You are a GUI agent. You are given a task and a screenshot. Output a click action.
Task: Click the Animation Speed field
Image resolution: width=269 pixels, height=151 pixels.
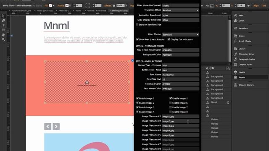click(x=181, y=16)
